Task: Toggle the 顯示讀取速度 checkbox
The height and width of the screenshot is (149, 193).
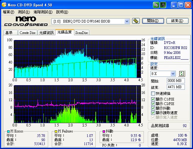Action: (153, 113)
